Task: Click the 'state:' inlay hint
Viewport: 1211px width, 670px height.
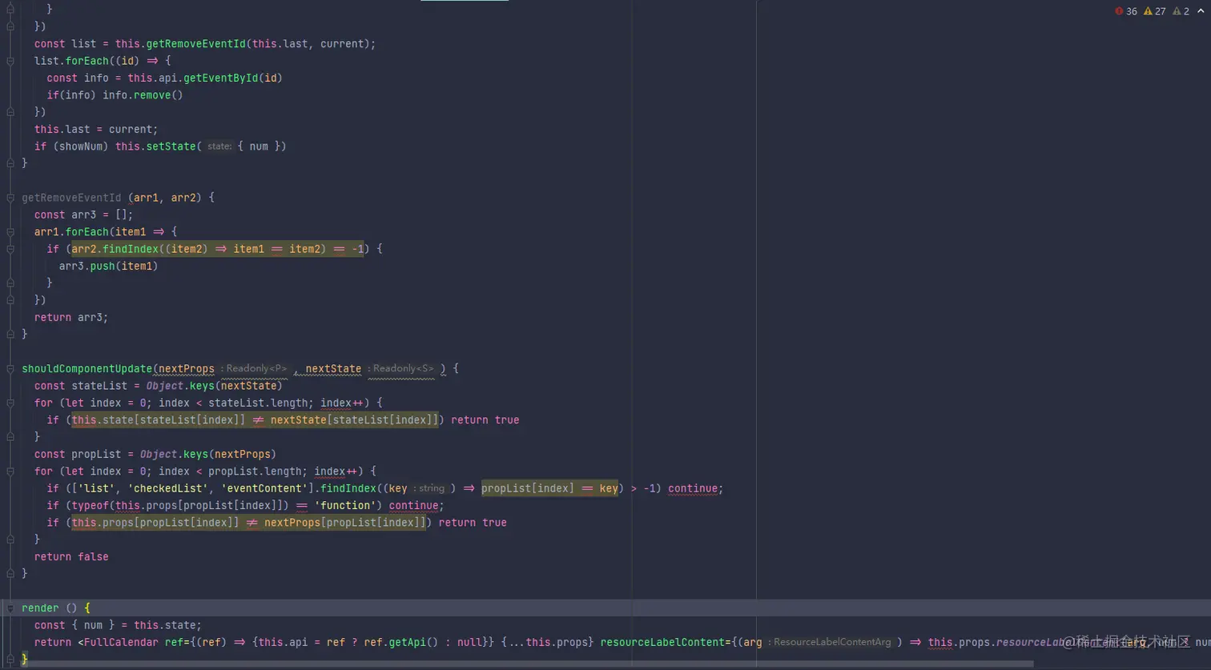Action: [x=219, y=146]
